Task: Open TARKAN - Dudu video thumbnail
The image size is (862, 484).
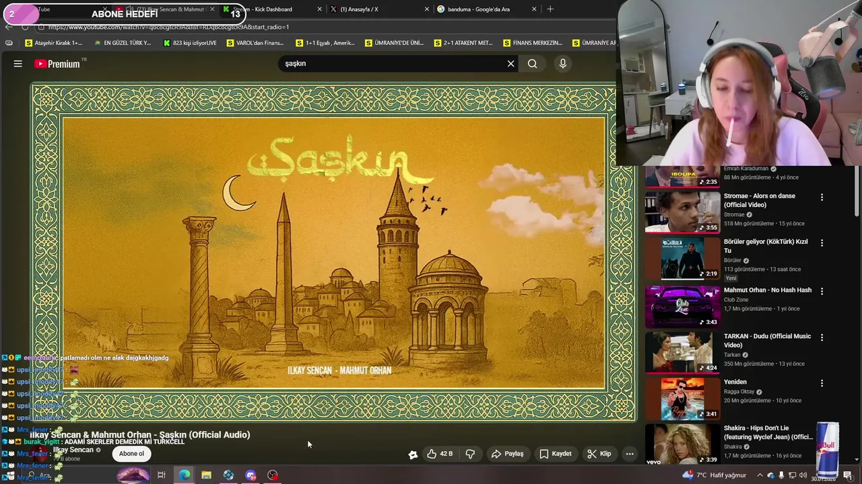Action: coord(682,352)
